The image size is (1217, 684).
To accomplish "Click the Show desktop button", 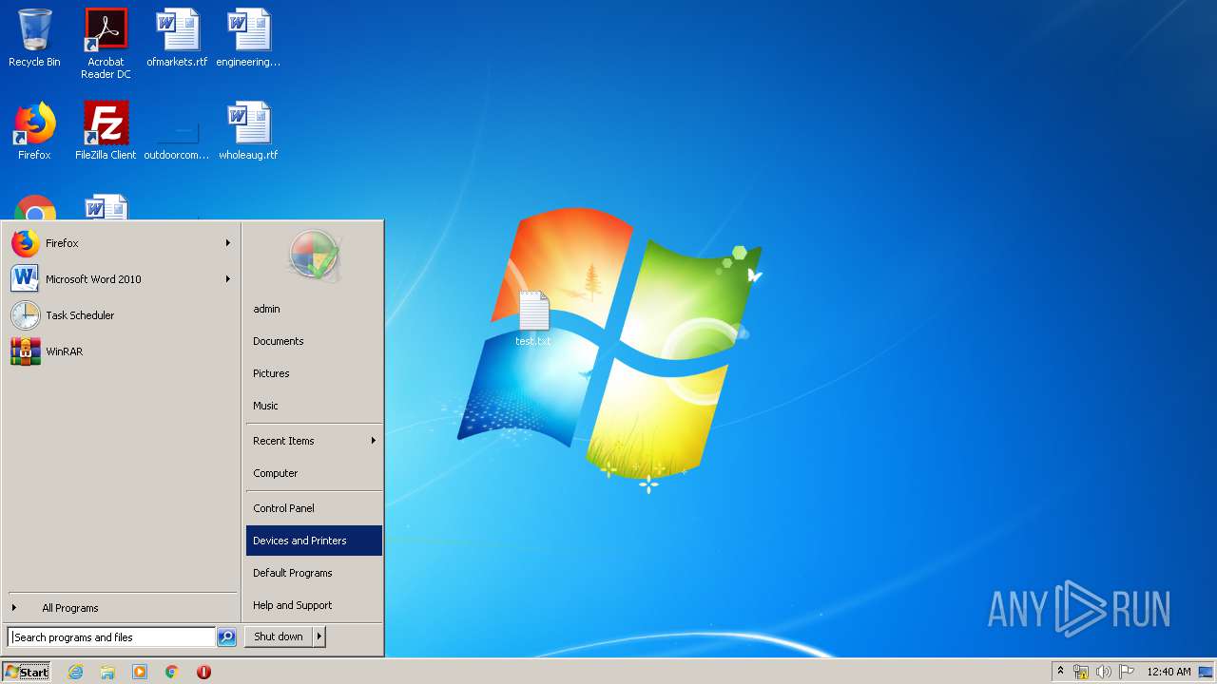I will [x=1207, y=672].
